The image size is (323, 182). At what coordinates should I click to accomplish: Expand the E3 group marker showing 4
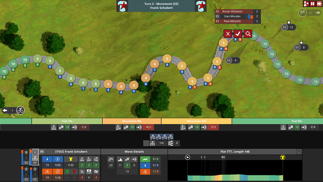coord(233,60)
